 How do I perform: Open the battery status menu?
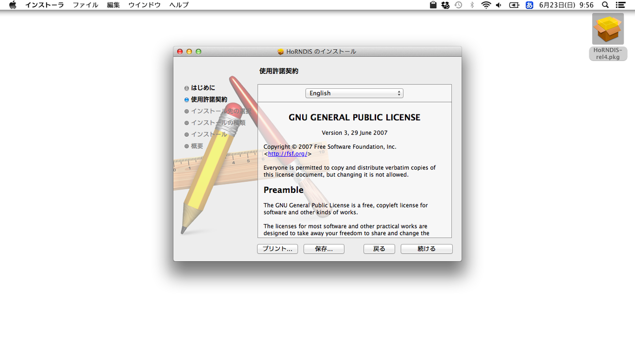click(514, 5)
